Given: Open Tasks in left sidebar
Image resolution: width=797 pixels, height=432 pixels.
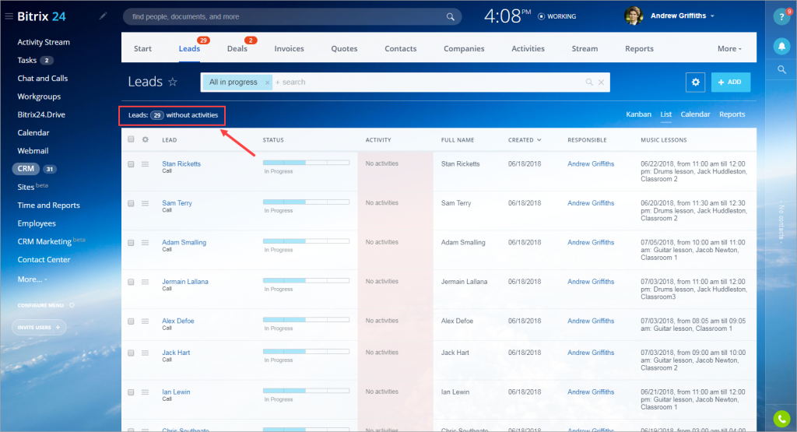Looking at the screenshot, I should click(x=27, y=61).
